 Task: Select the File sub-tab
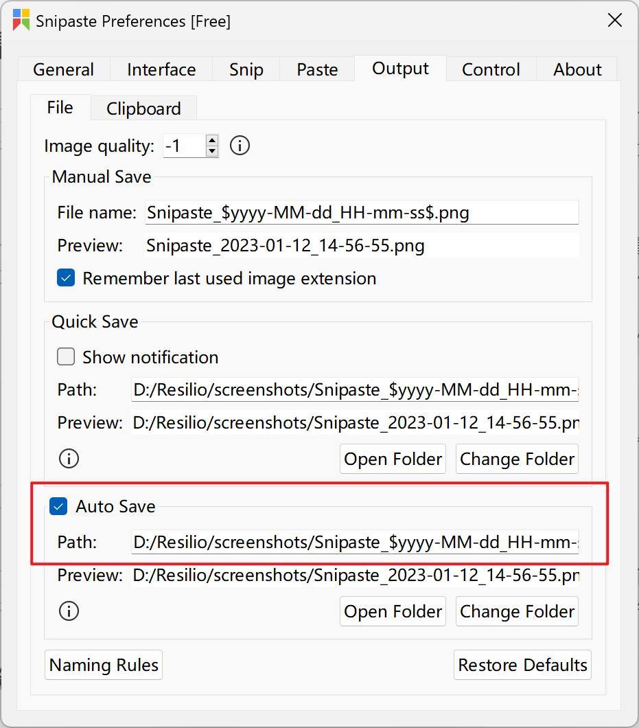click(x=60, y=107)
